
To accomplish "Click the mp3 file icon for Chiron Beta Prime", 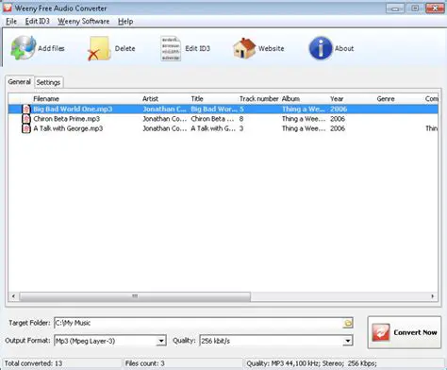I will pos(26,119).
